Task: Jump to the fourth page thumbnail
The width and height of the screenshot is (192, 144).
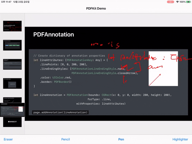Action: point(12,83)
